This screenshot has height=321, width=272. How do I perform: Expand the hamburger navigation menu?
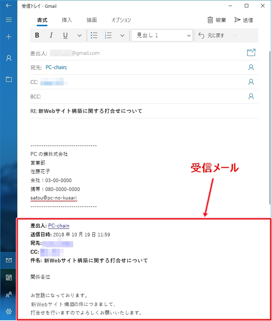[9, 20]
